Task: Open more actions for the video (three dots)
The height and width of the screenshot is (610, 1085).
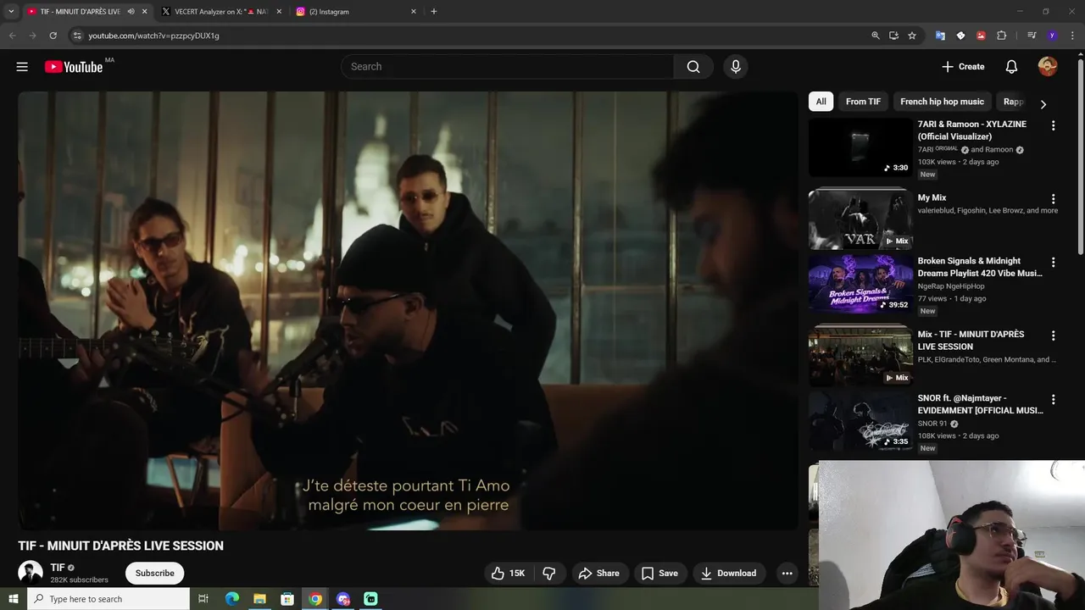Action: pyautogui.click(x=787, y=574)
